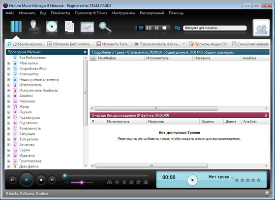Click the 'Название' icon in tree
Viewport: 275px width, 200px height.
point(15,101)
